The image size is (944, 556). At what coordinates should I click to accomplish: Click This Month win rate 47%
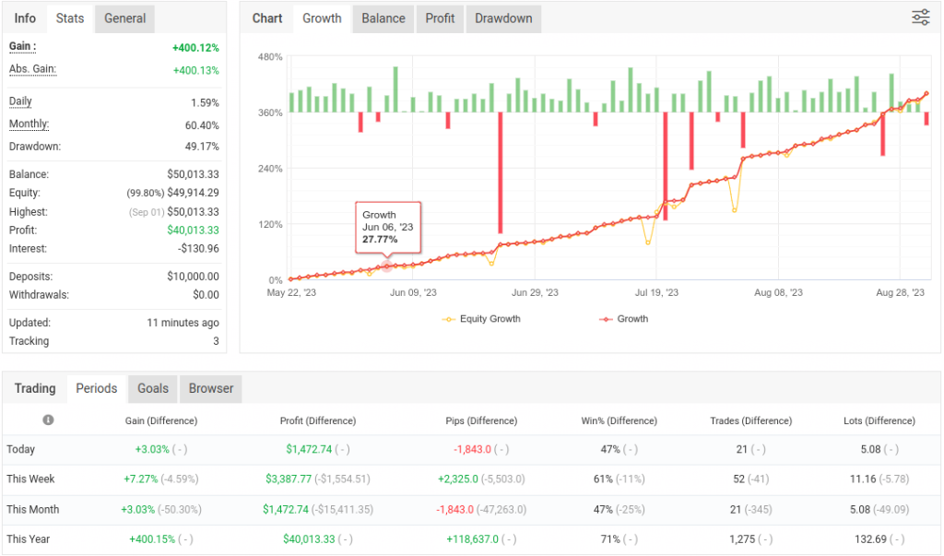coord(603,509)
